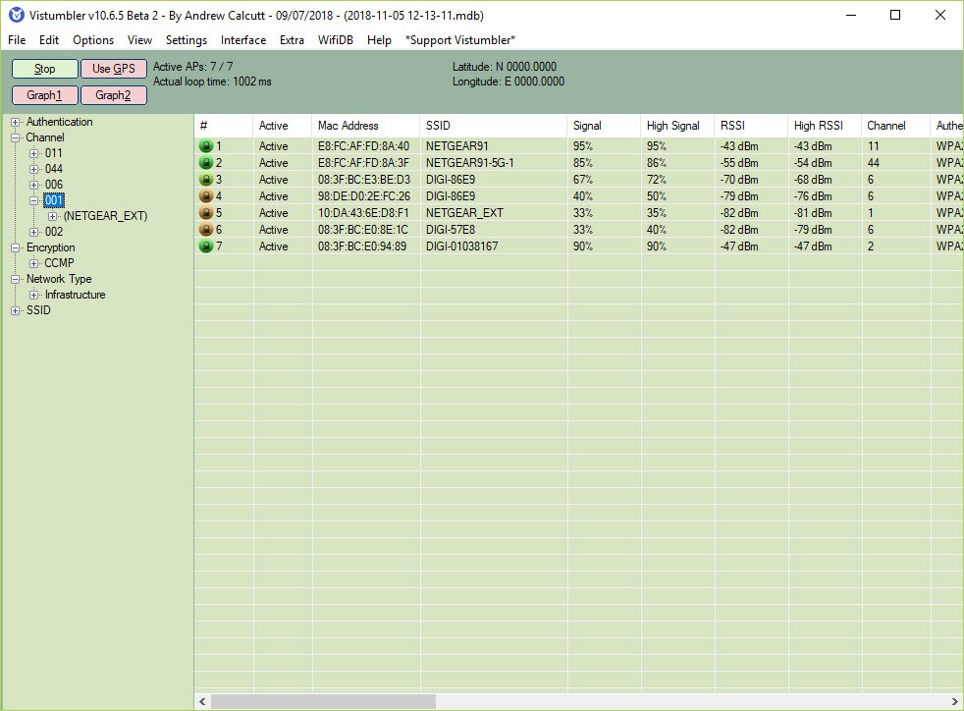Select the (NETGEAR_EXT) tree item
The height and width of the screenshot is (711, 964).
106,216
